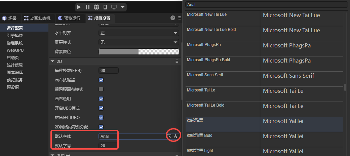350x156 pixels.
Task: Open the system font picker 'A' icon
Action: pyautogui.click(x=175, y=136)
